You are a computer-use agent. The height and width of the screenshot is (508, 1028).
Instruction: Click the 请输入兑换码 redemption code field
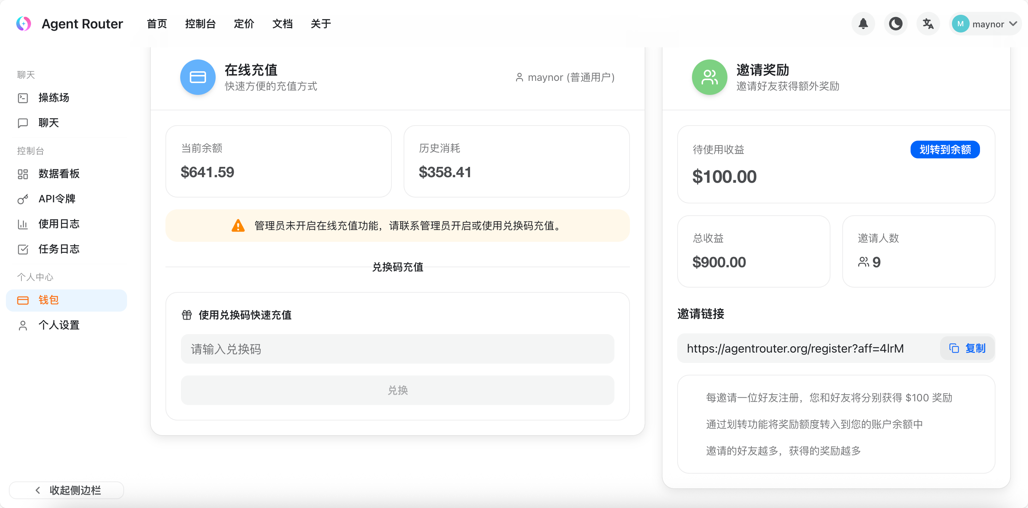pos(397,349)
